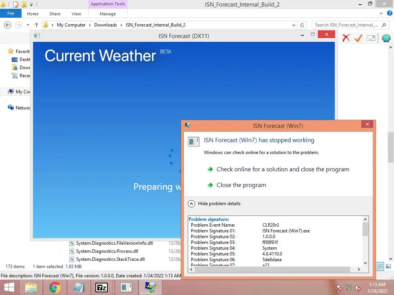This screenshot has height=295, width=394.
Task: Click the Application Tools contextual tab header
Action: point(108,4)
